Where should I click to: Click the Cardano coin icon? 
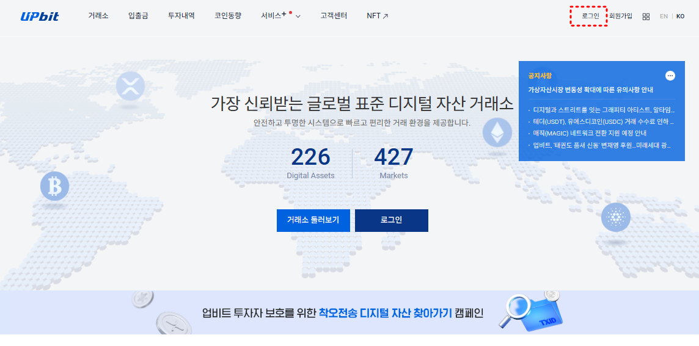click(x=616, y=217)
